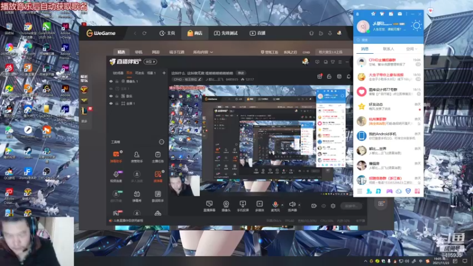This screenshot has height=266, width=473.
Task: Click the QQ search field
Action: pos(388,40)
